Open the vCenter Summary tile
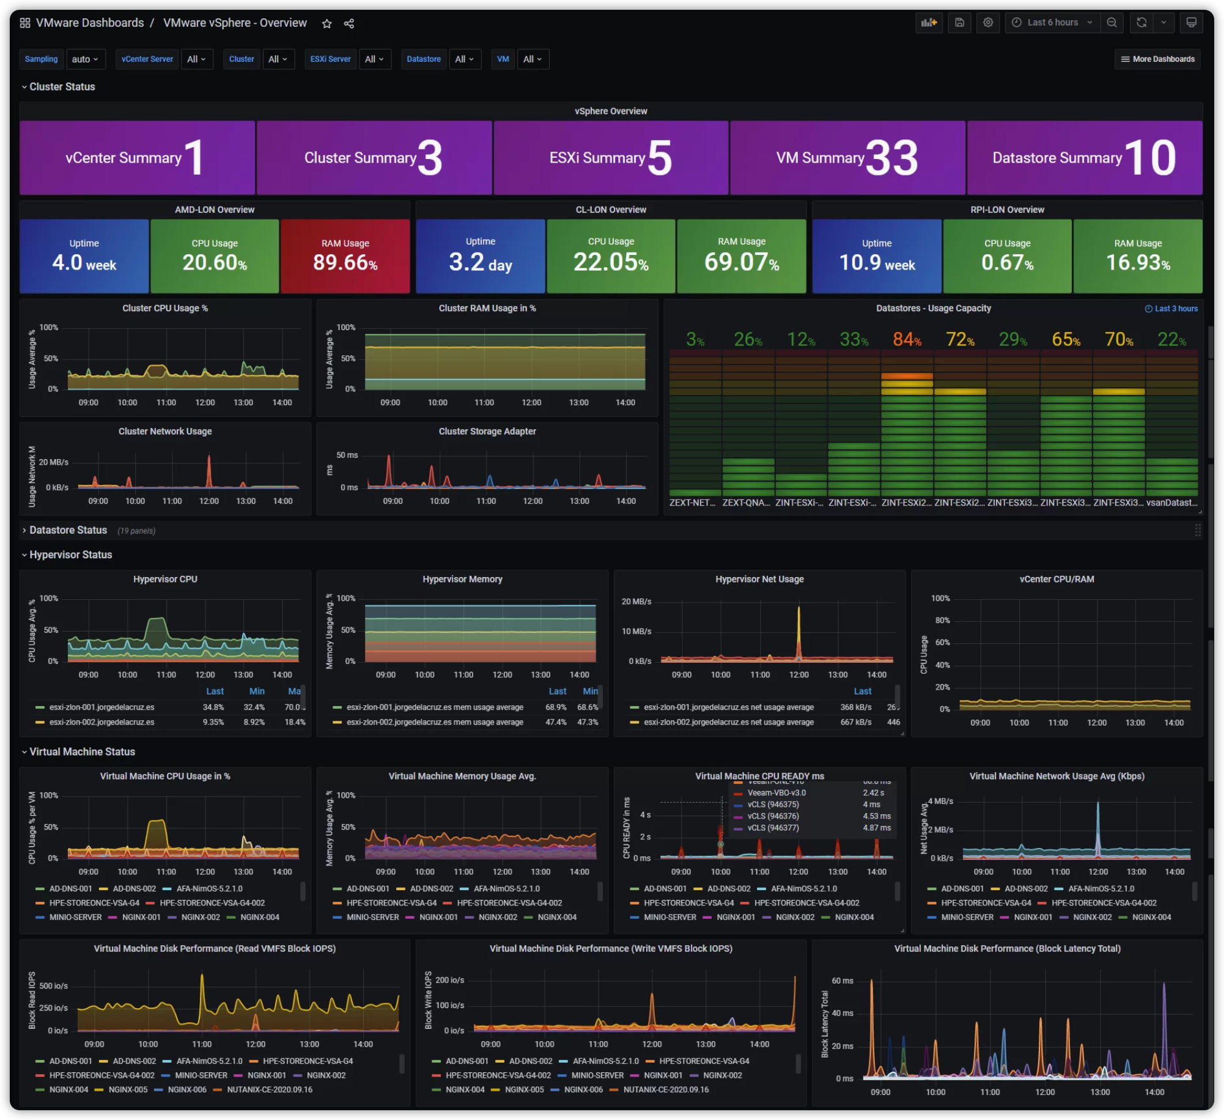Viewport: 1224px width, 1120px height. click(x=137, y=158)
